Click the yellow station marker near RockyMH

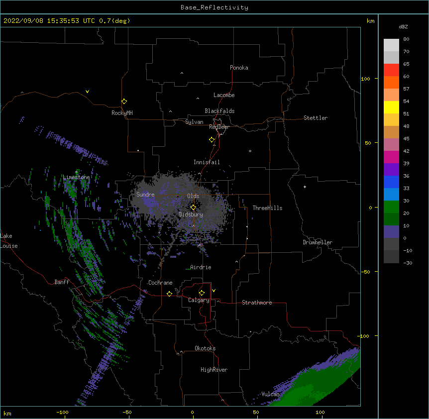point(124,102)
